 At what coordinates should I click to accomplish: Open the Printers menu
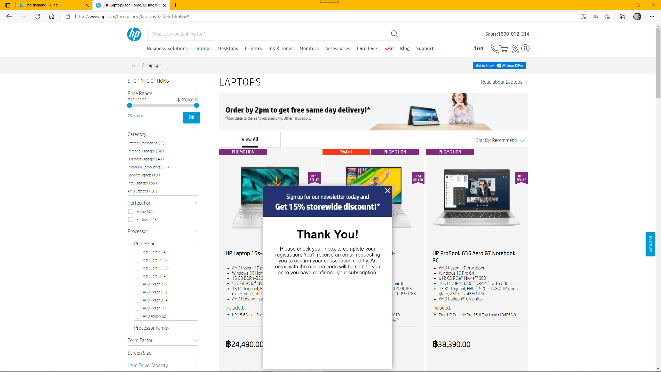(x=253, y=49)
